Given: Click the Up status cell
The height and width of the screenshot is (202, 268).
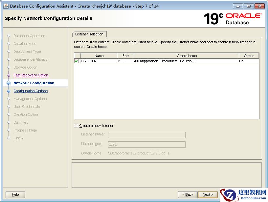Looking at the screenshot, I should [249, 61].
